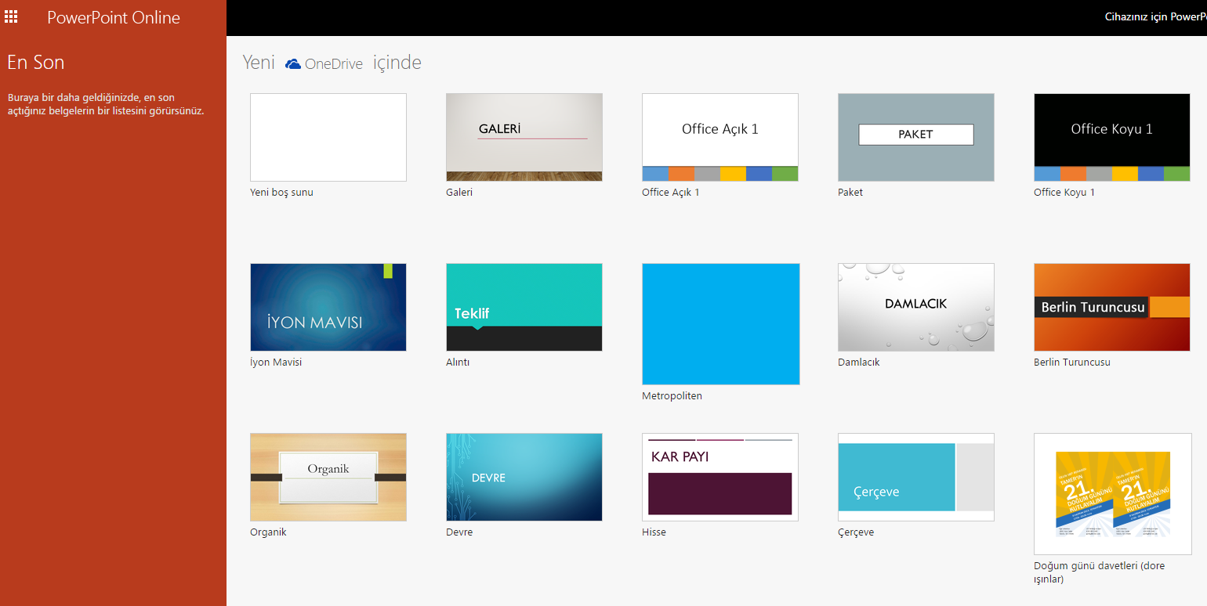Click the 'Paket' caption text
The image size is (1207, 606).
click(x=850, y=192)
